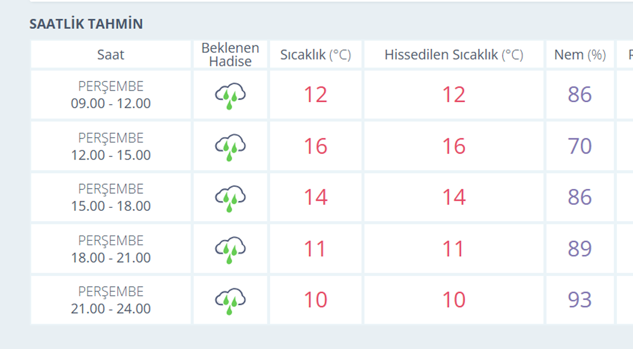Click the rain icon for 09.00 - 12.00
The image size is (633, 349).
(230, 96)
